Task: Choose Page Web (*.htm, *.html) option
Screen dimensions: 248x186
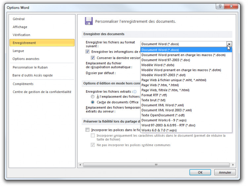Action: click(186, 85)
